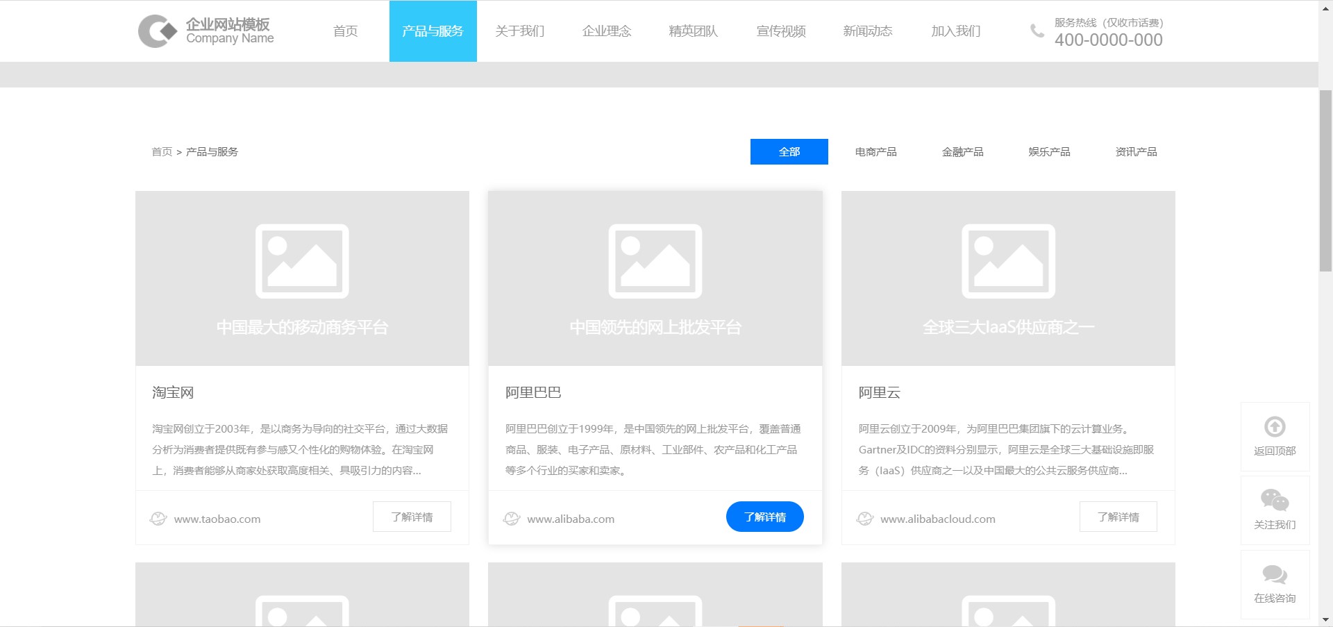The width and height of the screenshot is (1333, 627).
Task: Click the page vertical scrollbar thumb
Action: [x=1325, y=181]
